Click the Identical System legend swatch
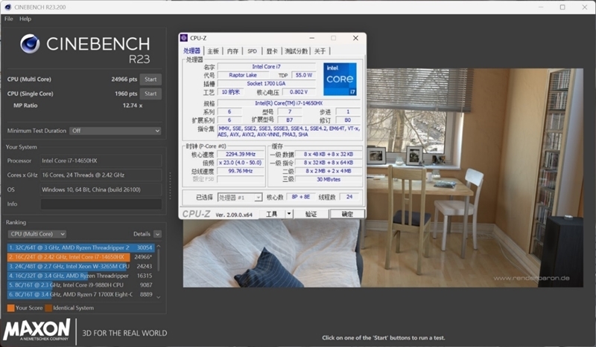This screenshot has height=347, width=596. [48, 308]
